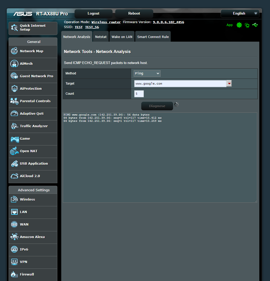Click the Diagnose button
Screen dimensions: 270x281
tap(157, 106)
